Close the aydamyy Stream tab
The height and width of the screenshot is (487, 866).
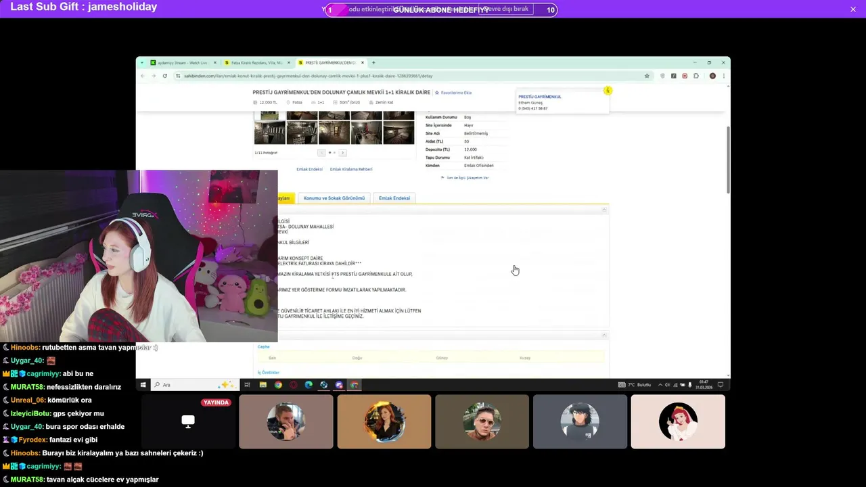click(215, 63)
